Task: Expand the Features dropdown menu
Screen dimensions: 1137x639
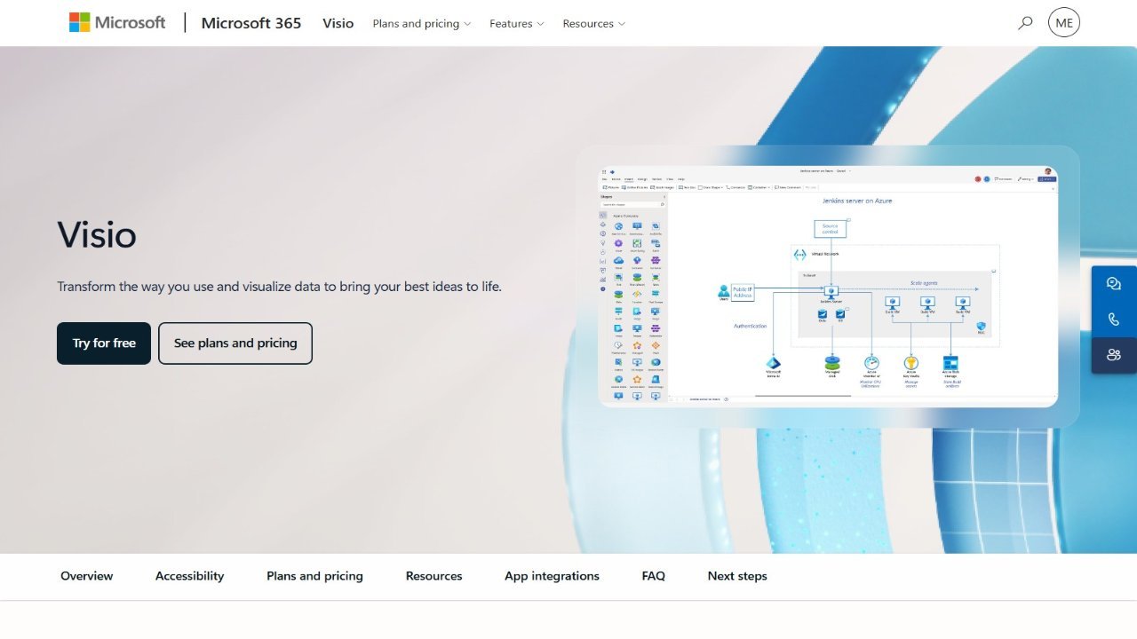Action: pos(517,24)
